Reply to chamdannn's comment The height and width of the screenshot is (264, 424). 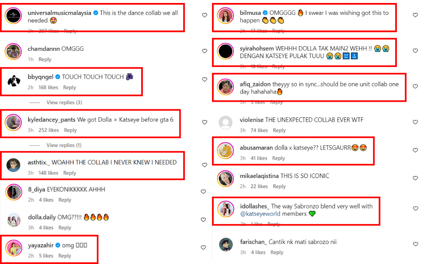coord(45,59)
